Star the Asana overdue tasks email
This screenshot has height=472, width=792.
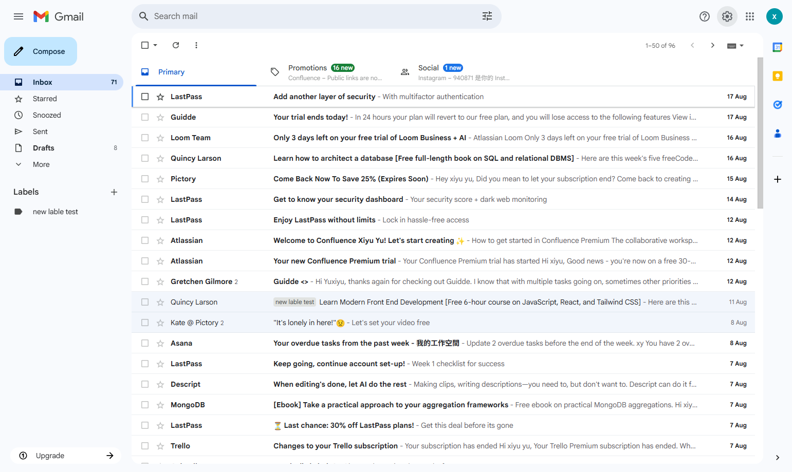coord(160,343)
